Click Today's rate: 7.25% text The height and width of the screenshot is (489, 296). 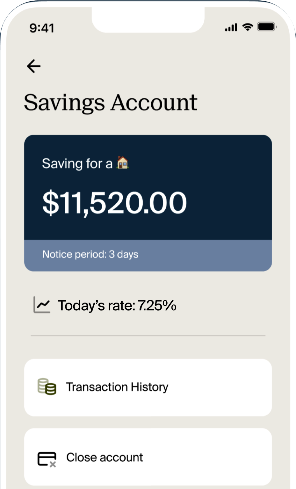click(117, 305)
